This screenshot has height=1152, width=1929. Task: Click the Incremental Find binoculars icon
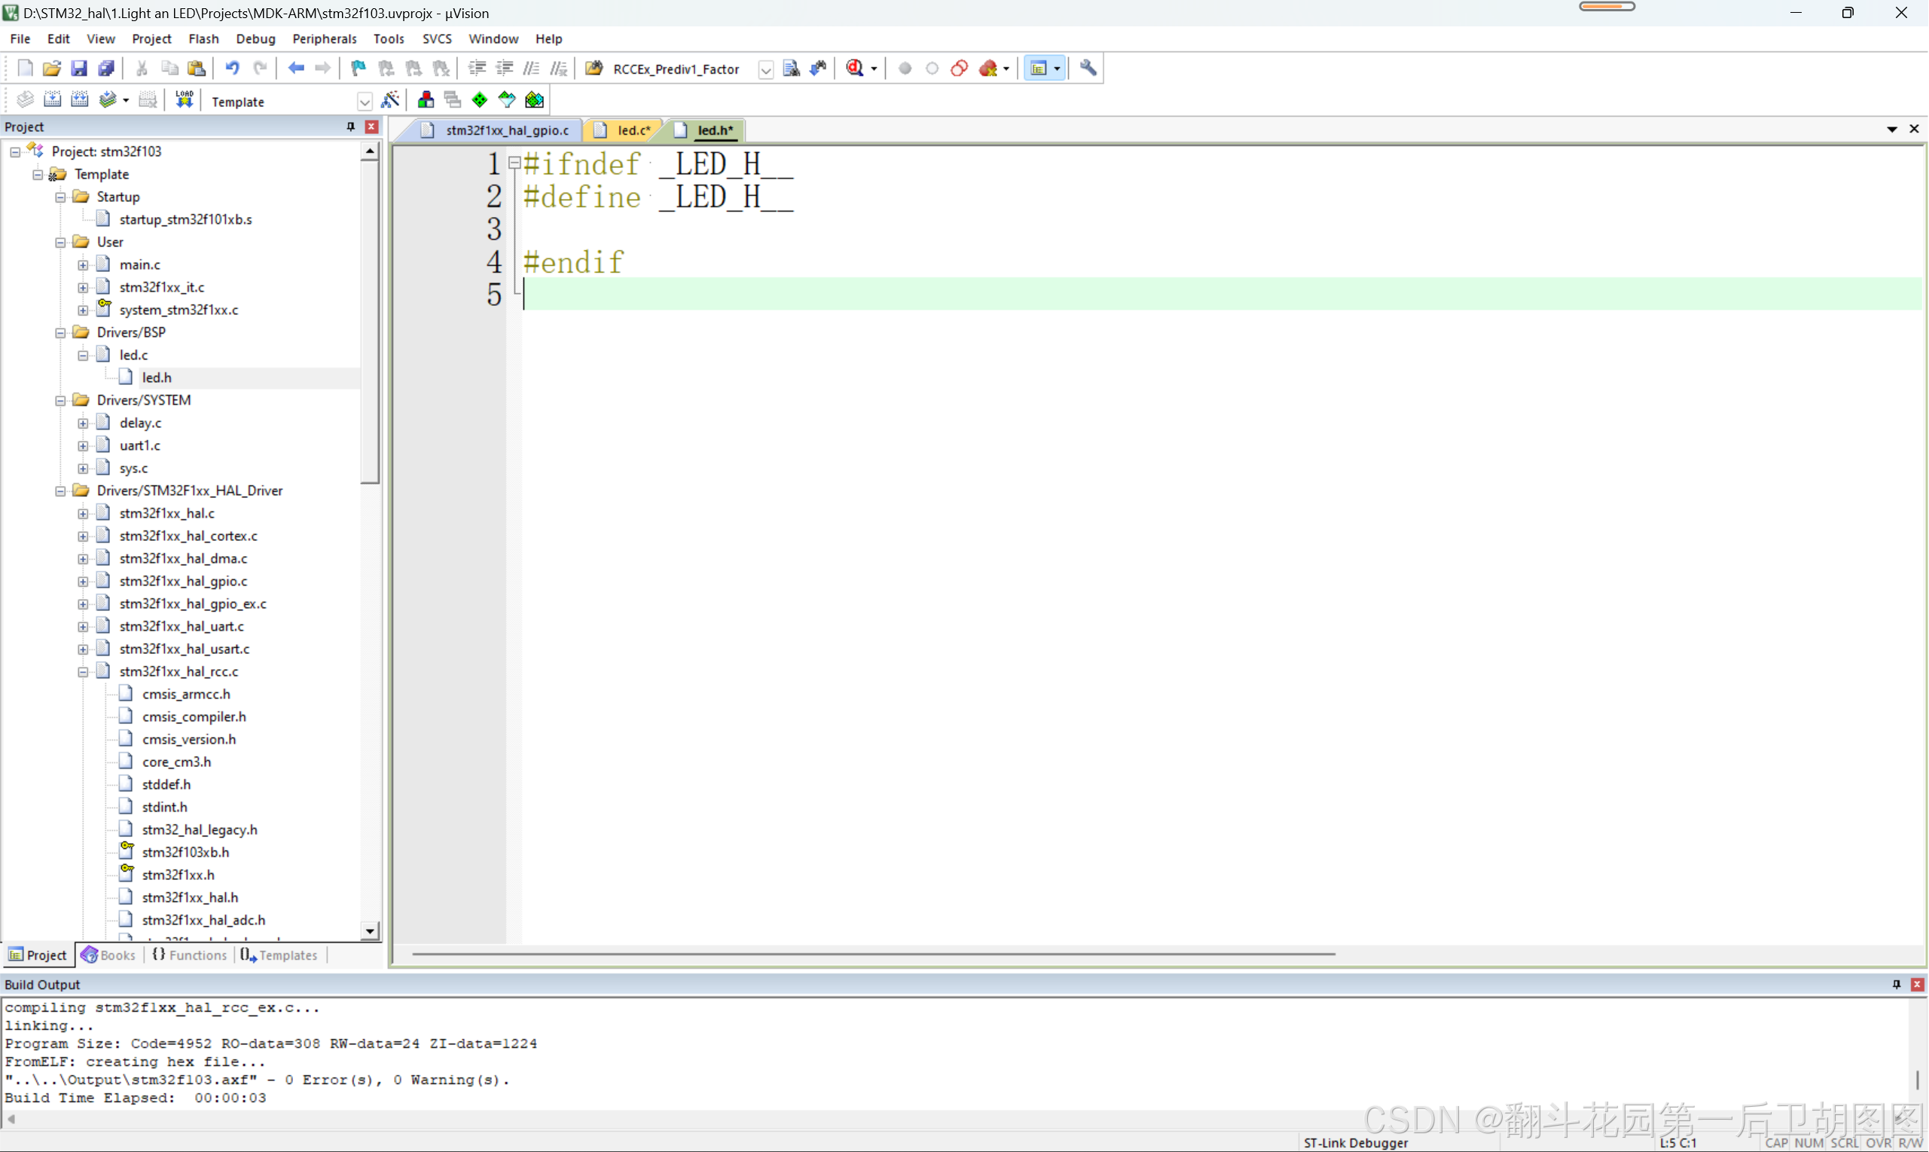tap(818, 69)
